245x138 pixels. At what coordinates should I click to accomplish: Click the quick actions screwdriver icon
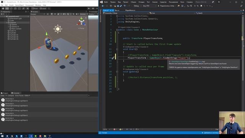(113, 58)
